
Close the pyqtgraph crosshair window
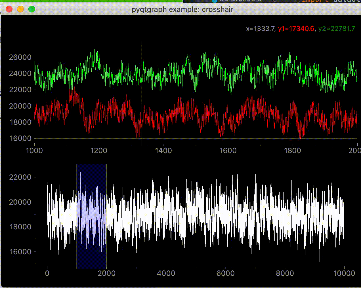[9, 9]
